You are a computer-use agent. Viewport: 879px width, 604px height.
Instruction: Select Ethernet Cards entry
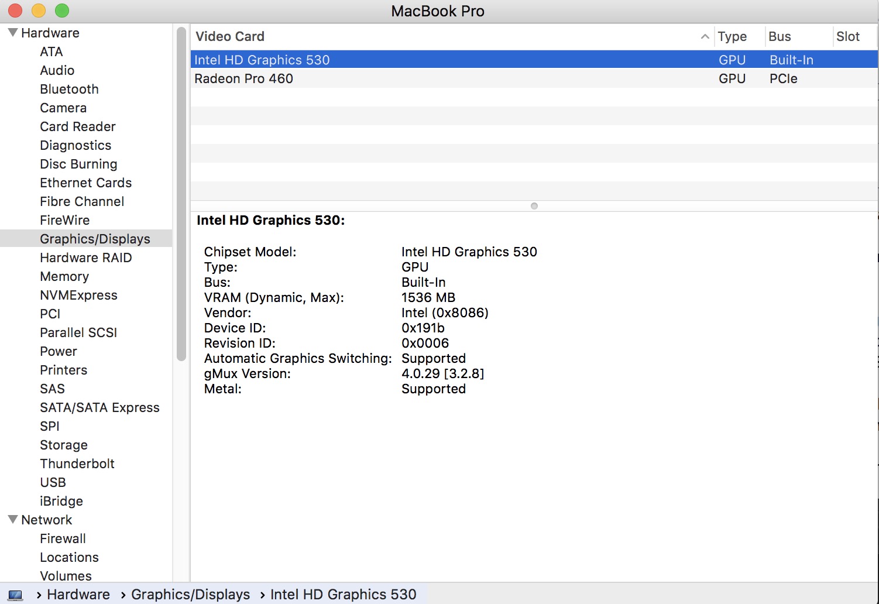click(x=86, y=183)
